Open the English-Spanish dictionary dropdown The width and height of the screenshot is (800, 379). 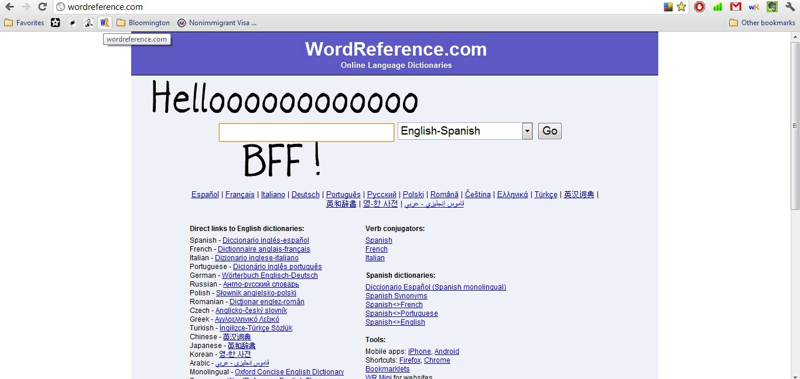coord(465,131)
